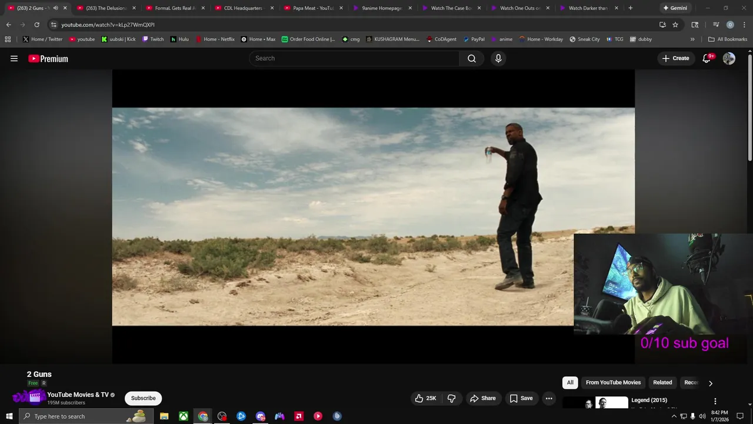This screenshot has height=424, width=753.
Task: Open the Windows notification center icon
Action: pos(740,416)
